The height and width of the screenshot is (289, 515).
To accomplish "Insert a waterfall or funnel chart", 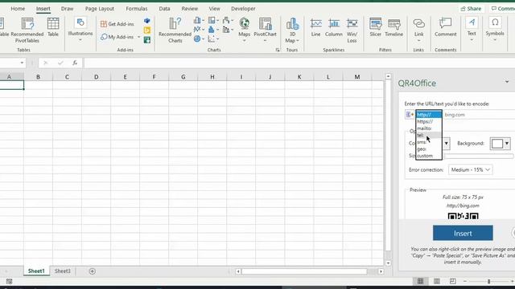I will (x=228, y=20).
